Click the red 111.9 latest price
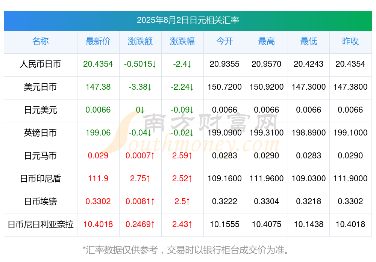Viewport: 376px width, 262px height. [x=98, y=178]
